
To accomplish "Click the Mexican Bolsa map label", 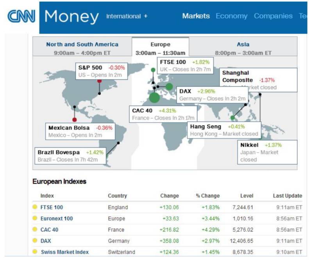I will coord(80,131).
